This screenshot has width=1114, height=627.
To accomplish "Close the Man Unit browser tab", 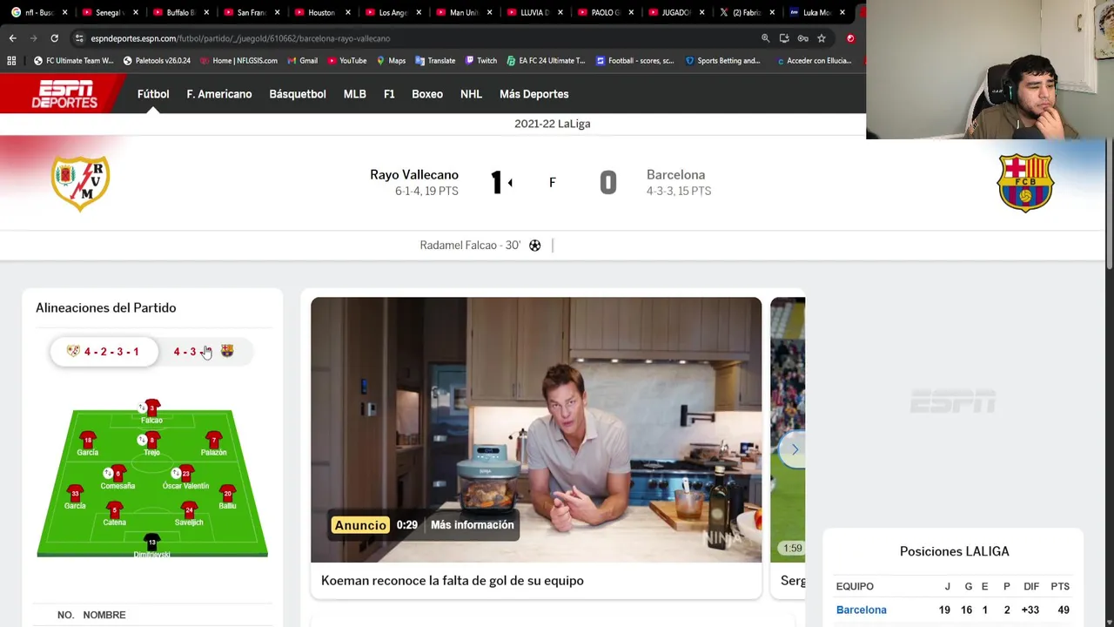I will (489, 12).
